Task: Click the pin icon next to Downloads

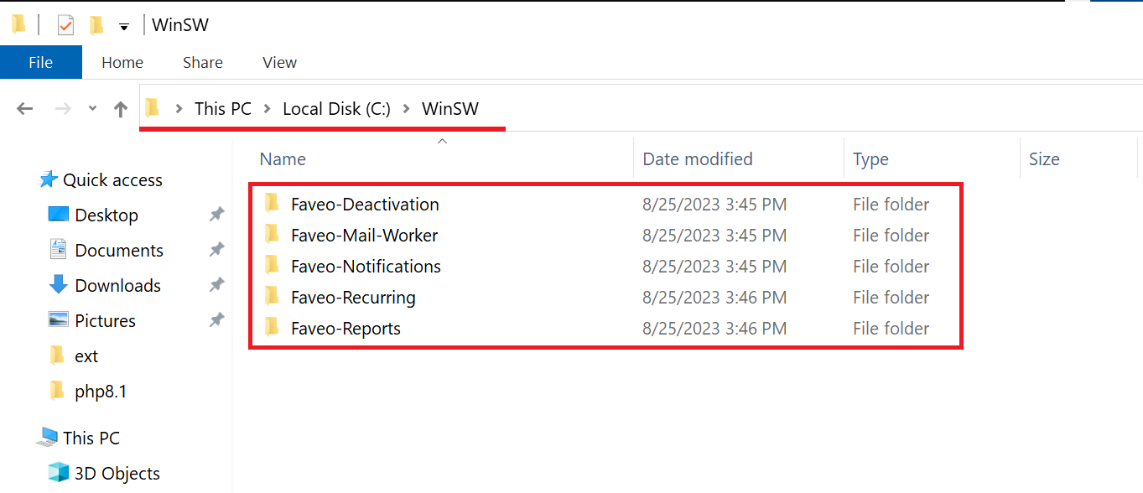Action: 216,285
